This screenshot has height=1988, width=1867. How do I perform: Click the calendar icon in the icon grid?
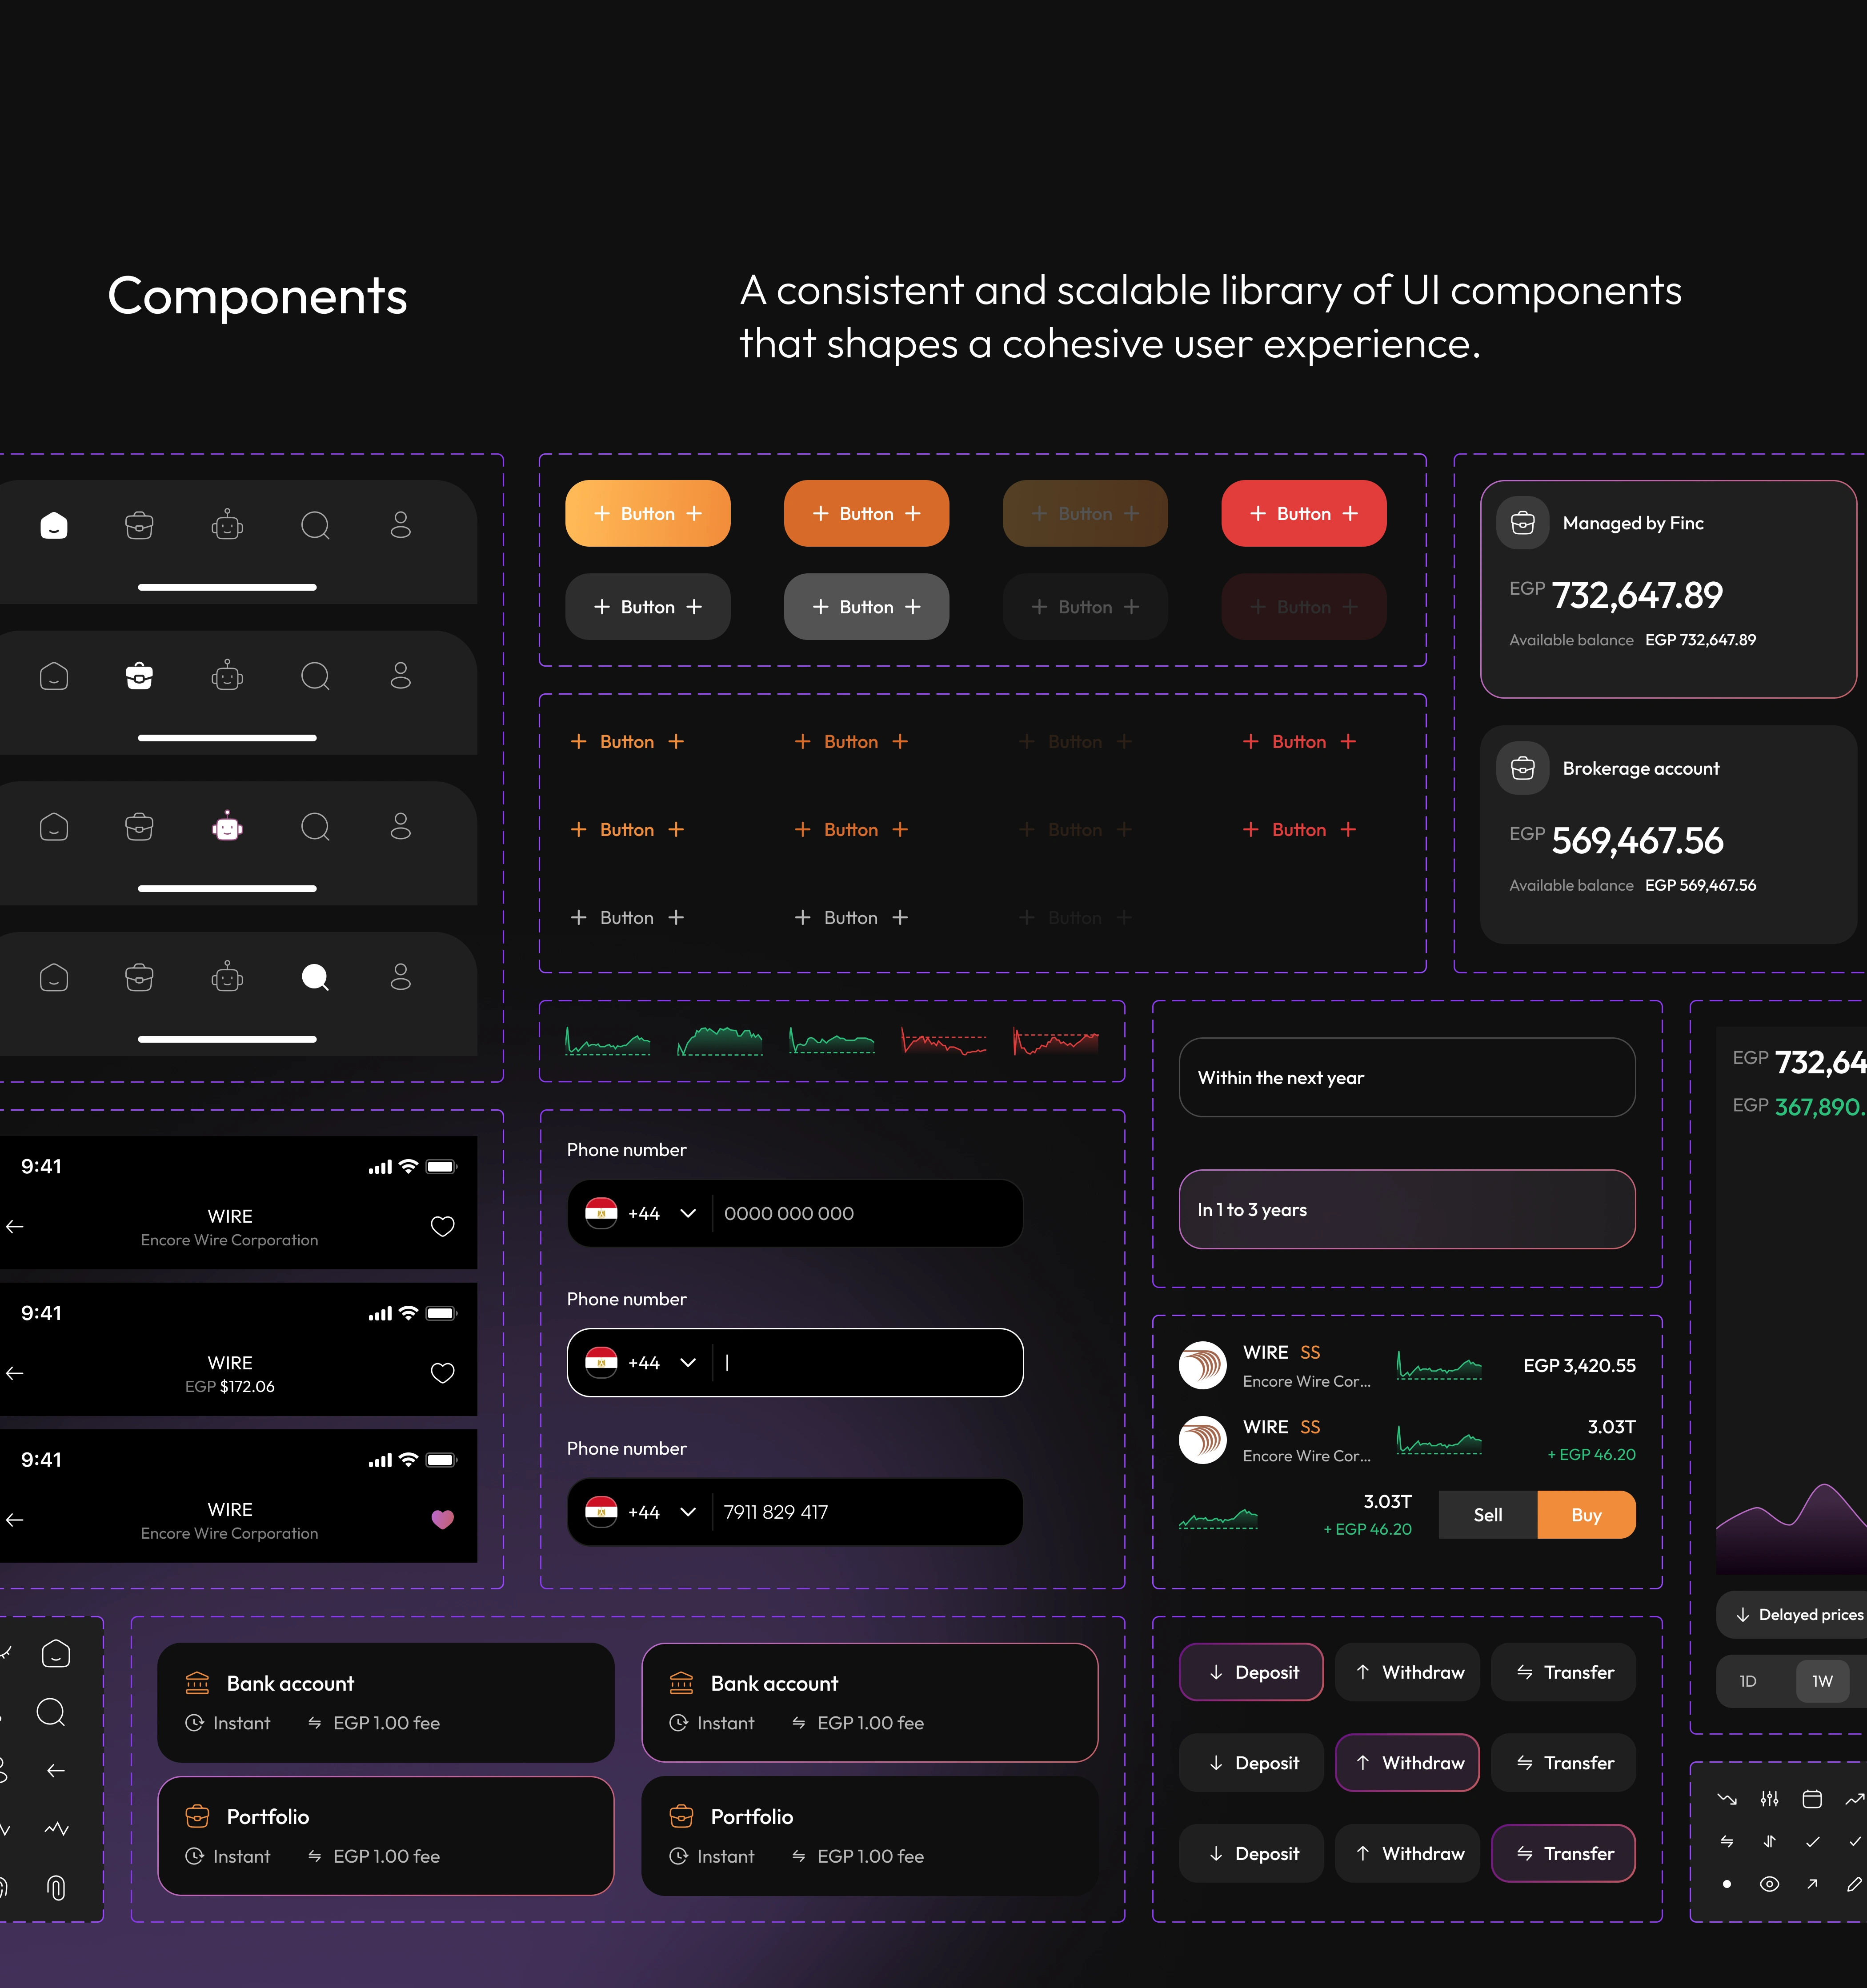point(1812,1799)
